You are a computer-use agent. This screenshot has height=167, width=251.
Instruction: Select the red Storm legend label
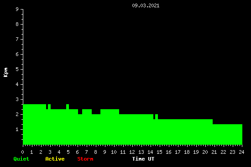tap(85, 159)
